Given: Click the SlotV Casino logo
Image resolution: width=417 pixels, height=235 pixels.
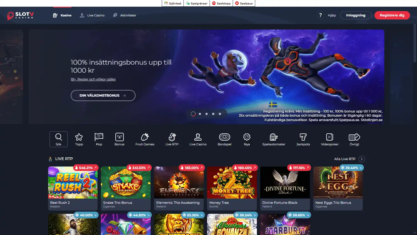Looking at the screenshot, I should (x=20, y=16).
